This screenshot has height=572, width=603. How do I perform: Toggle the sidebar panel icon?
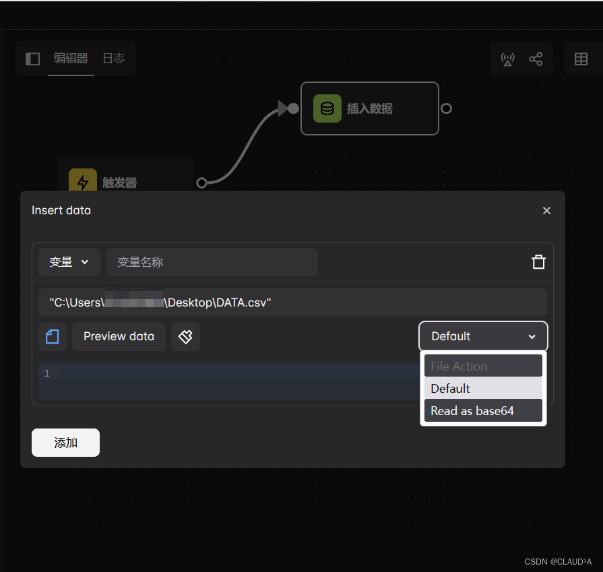tap(32, 59)
